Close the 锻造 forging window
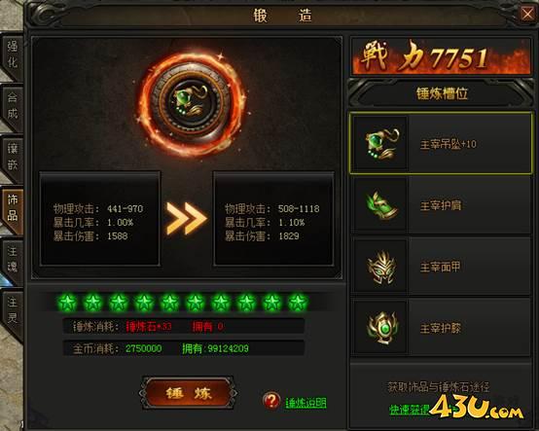The image size is (539, 431). coord(527,14)
